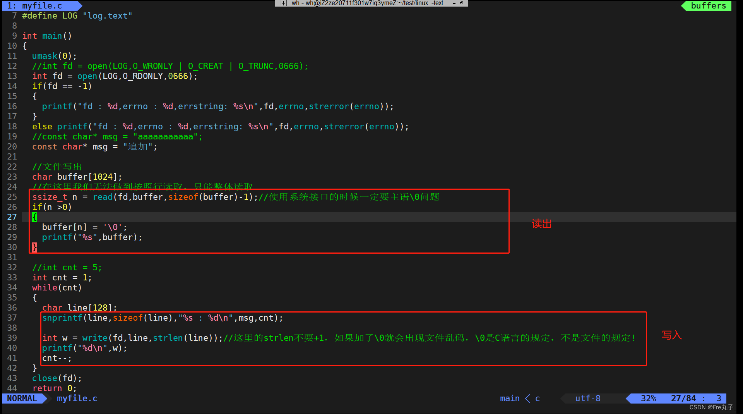Click the myfile.c filename in the statusline
The width and height of the screenshot is (743, 414).
click(x=77, y=398)
